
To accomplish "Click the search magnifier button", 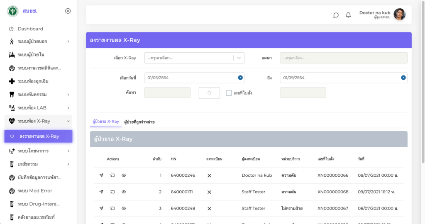I will (209, 93).
